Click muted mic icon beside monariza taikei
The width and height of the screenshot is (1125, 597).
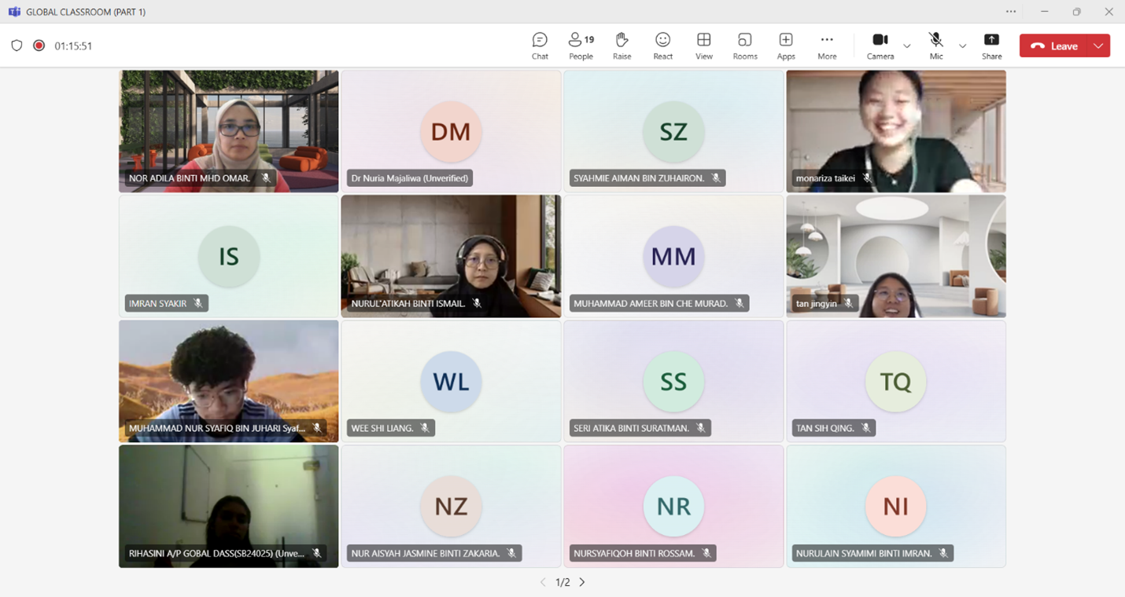pyautogui.click(x=867, y=178)
